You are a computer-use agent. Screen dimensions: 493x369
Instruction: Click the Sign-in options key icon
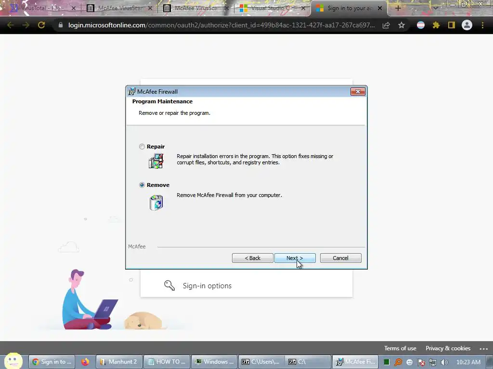click(x=169, y=285)
